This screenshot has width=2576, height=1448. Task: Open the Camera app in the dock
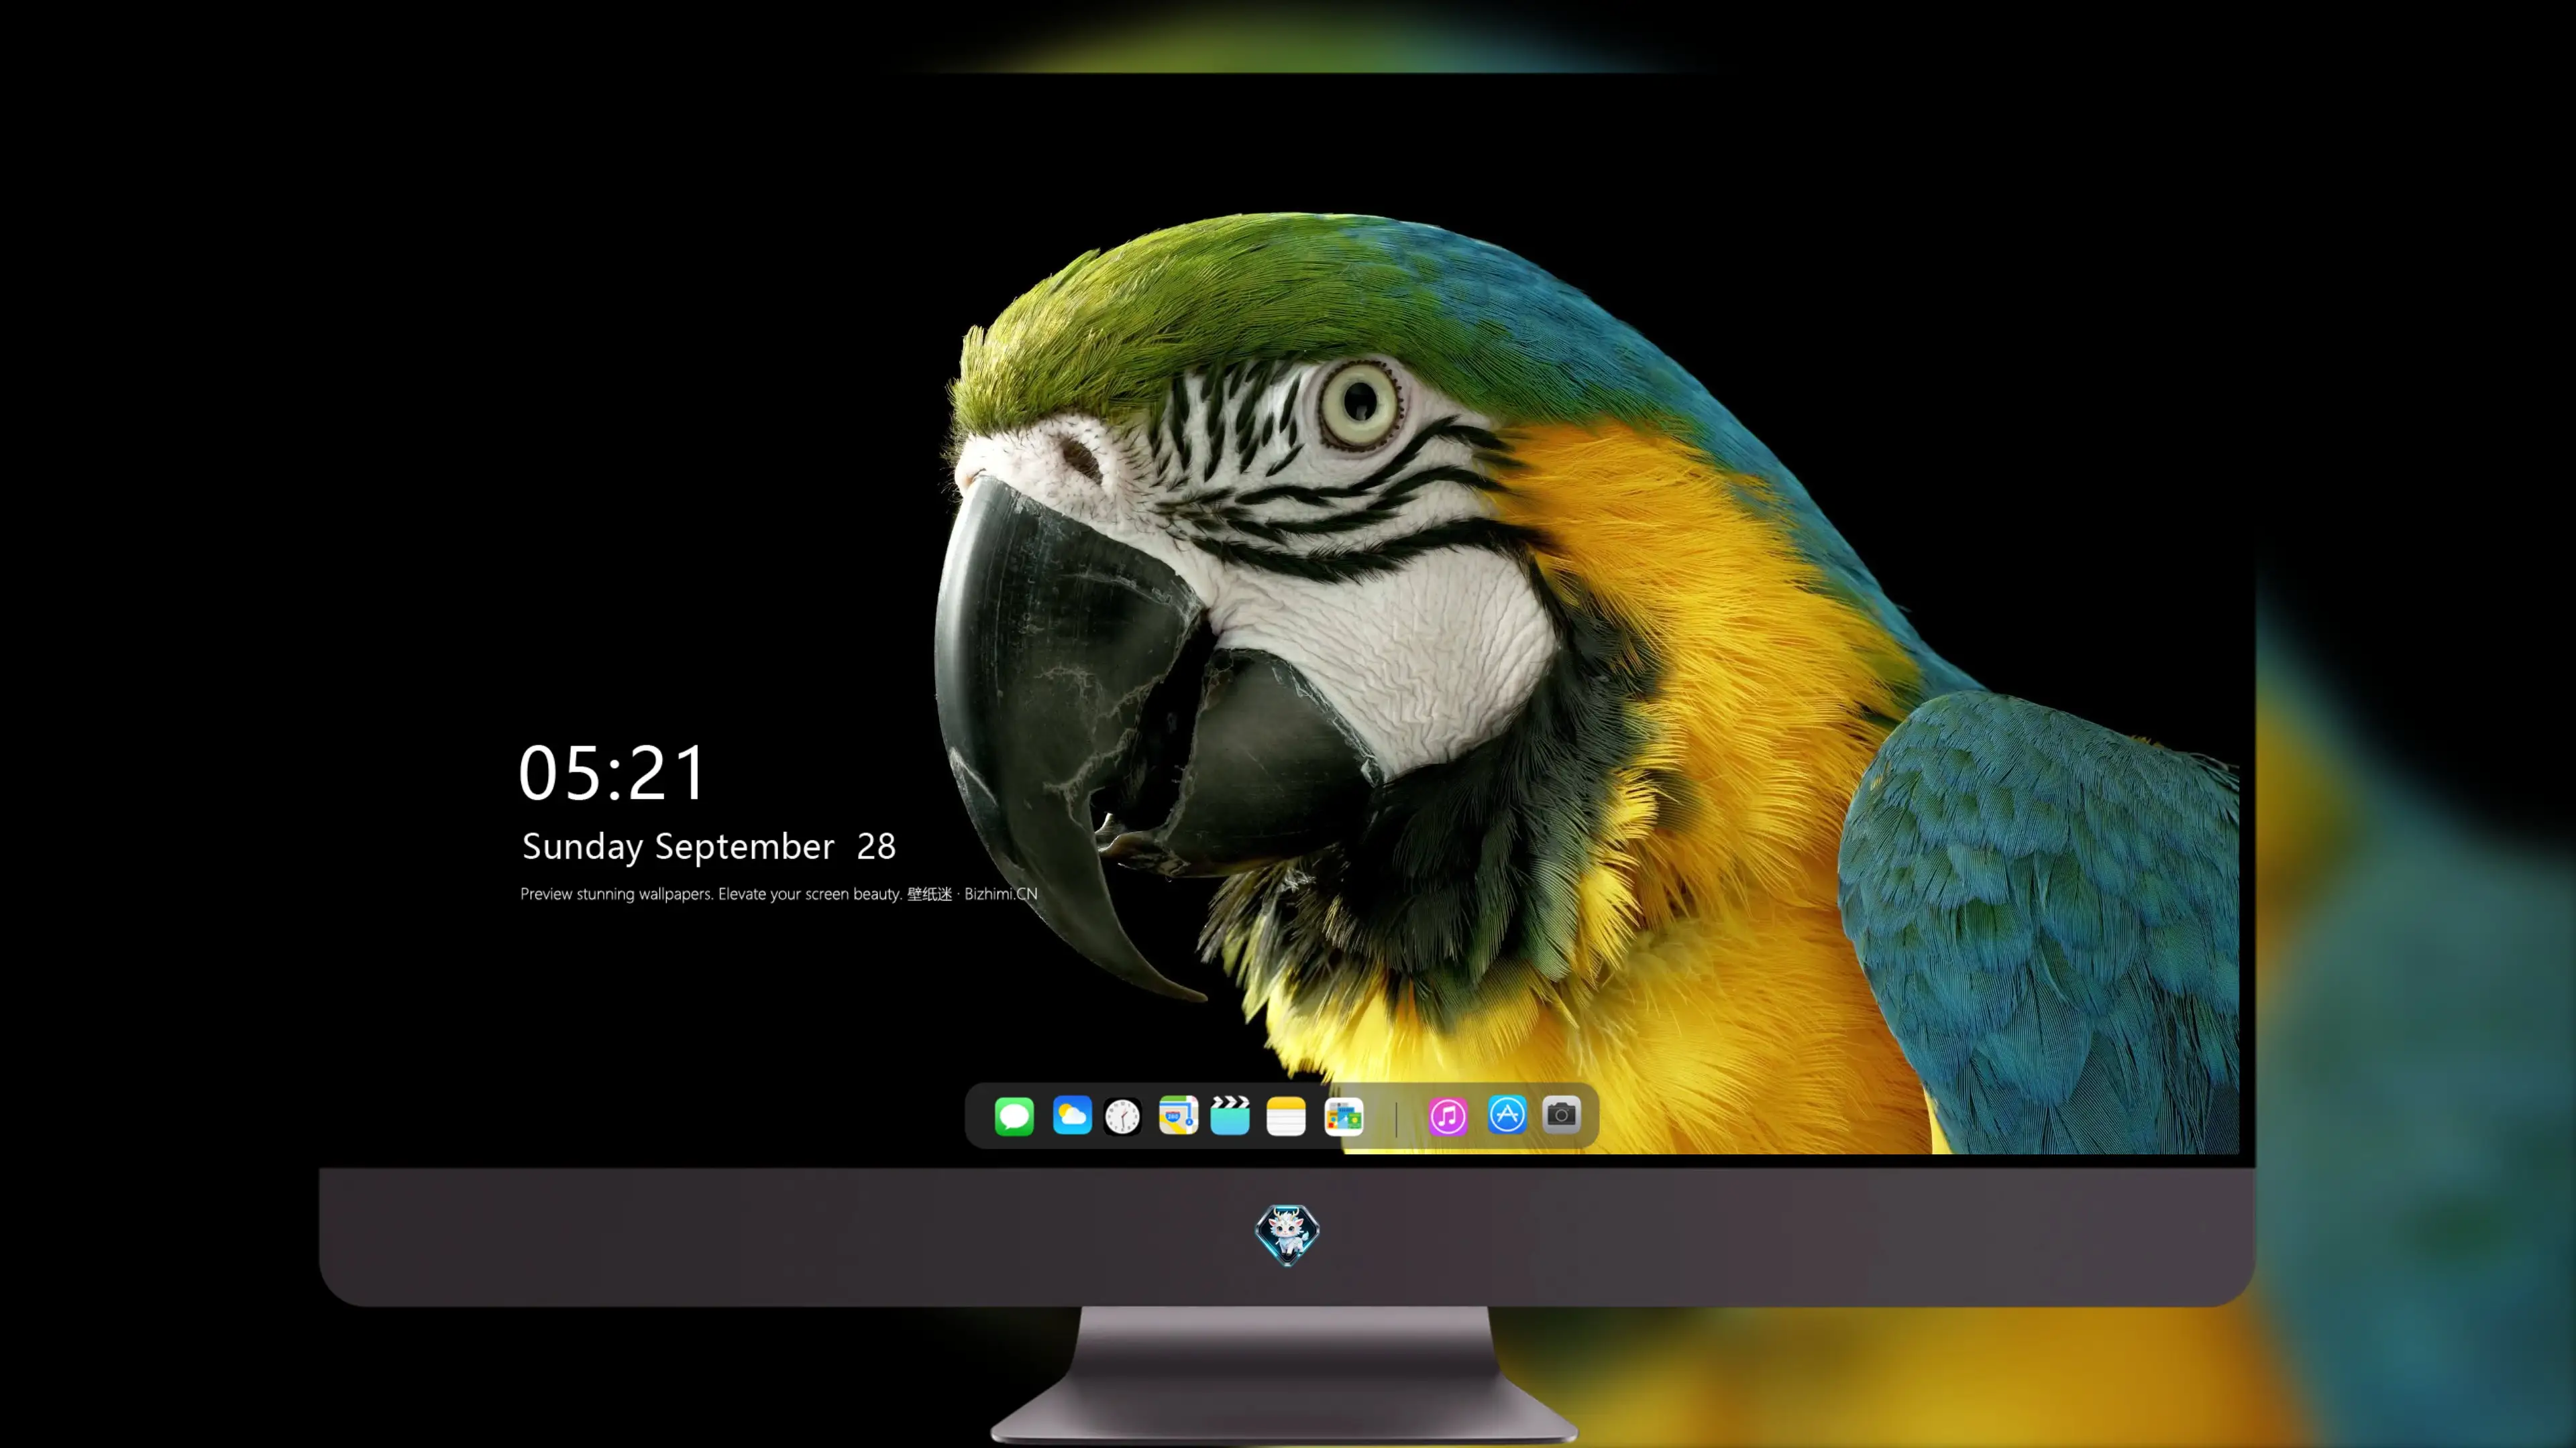click(x=1561, y=1114)
